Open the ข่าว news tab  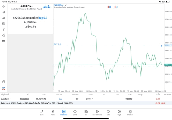[86, 112]
